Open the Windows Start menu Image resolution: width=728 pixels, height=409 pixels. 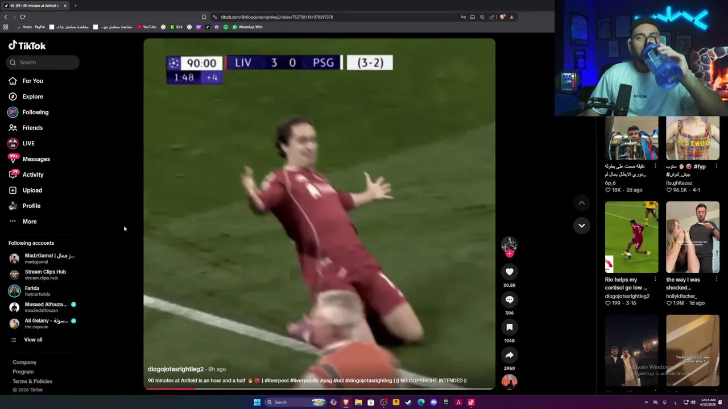click(x=257, y=402)
